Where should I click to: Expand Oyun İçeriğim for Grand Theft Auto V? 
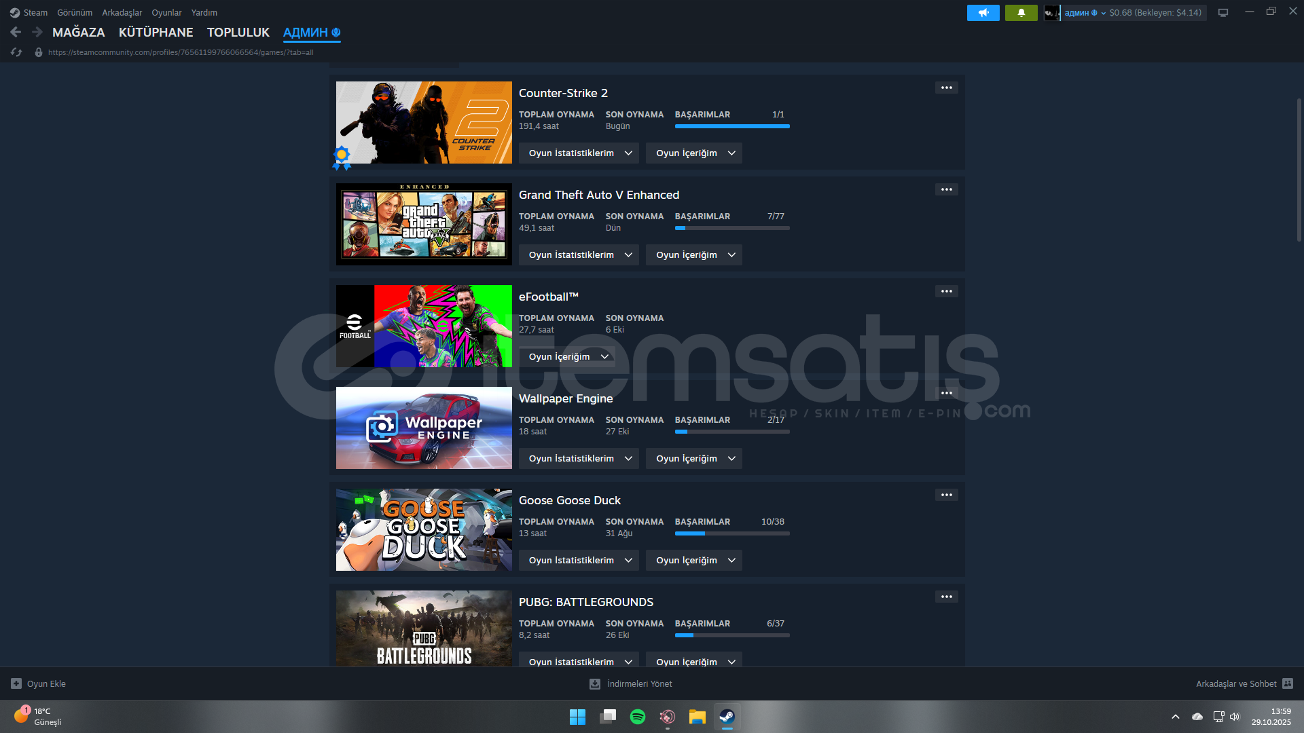693,255
